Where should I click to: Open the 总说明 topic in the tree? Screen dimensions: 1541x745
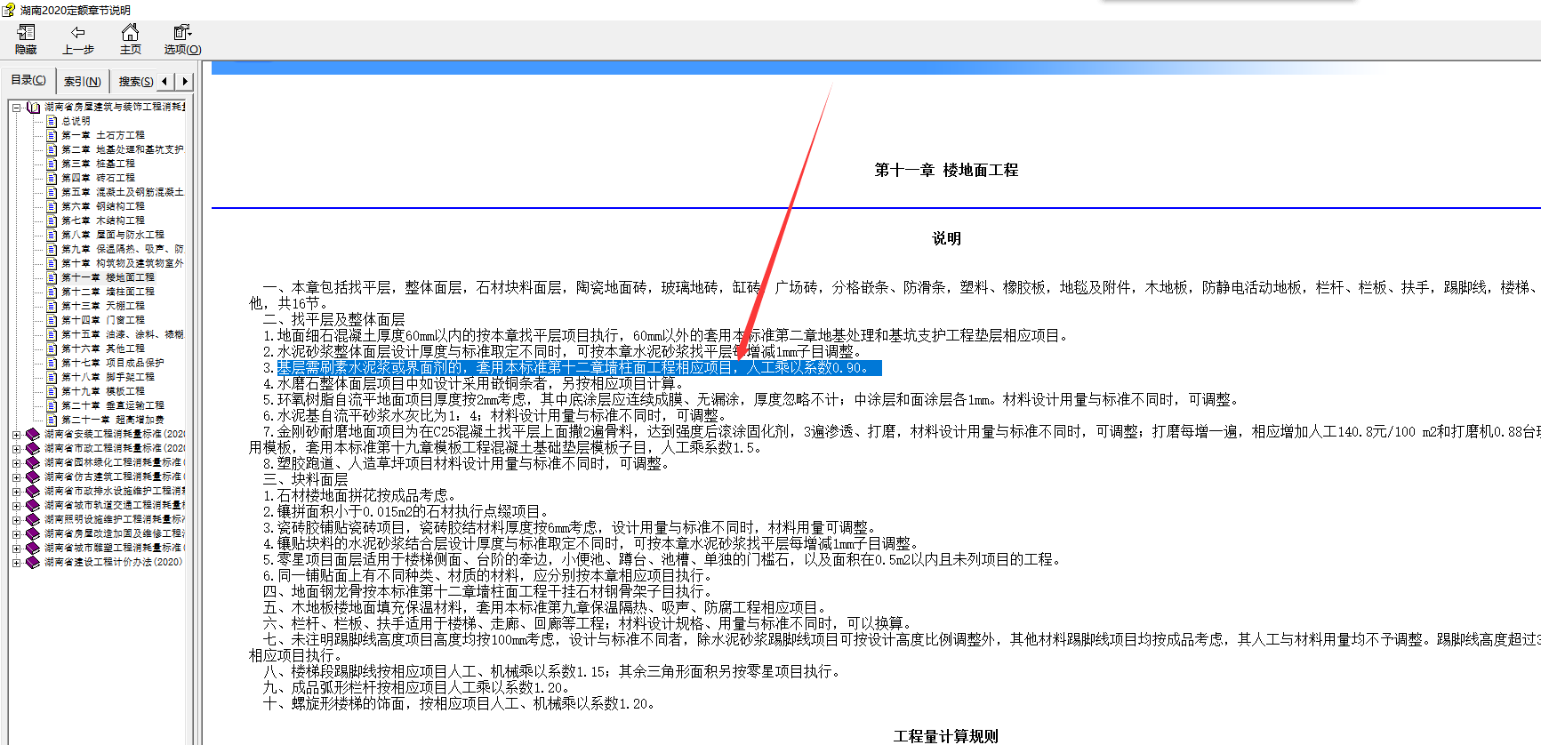pos(76,121)
